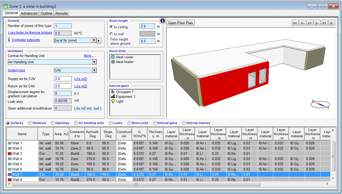Click the z- view rotation button

coord(331,23)
